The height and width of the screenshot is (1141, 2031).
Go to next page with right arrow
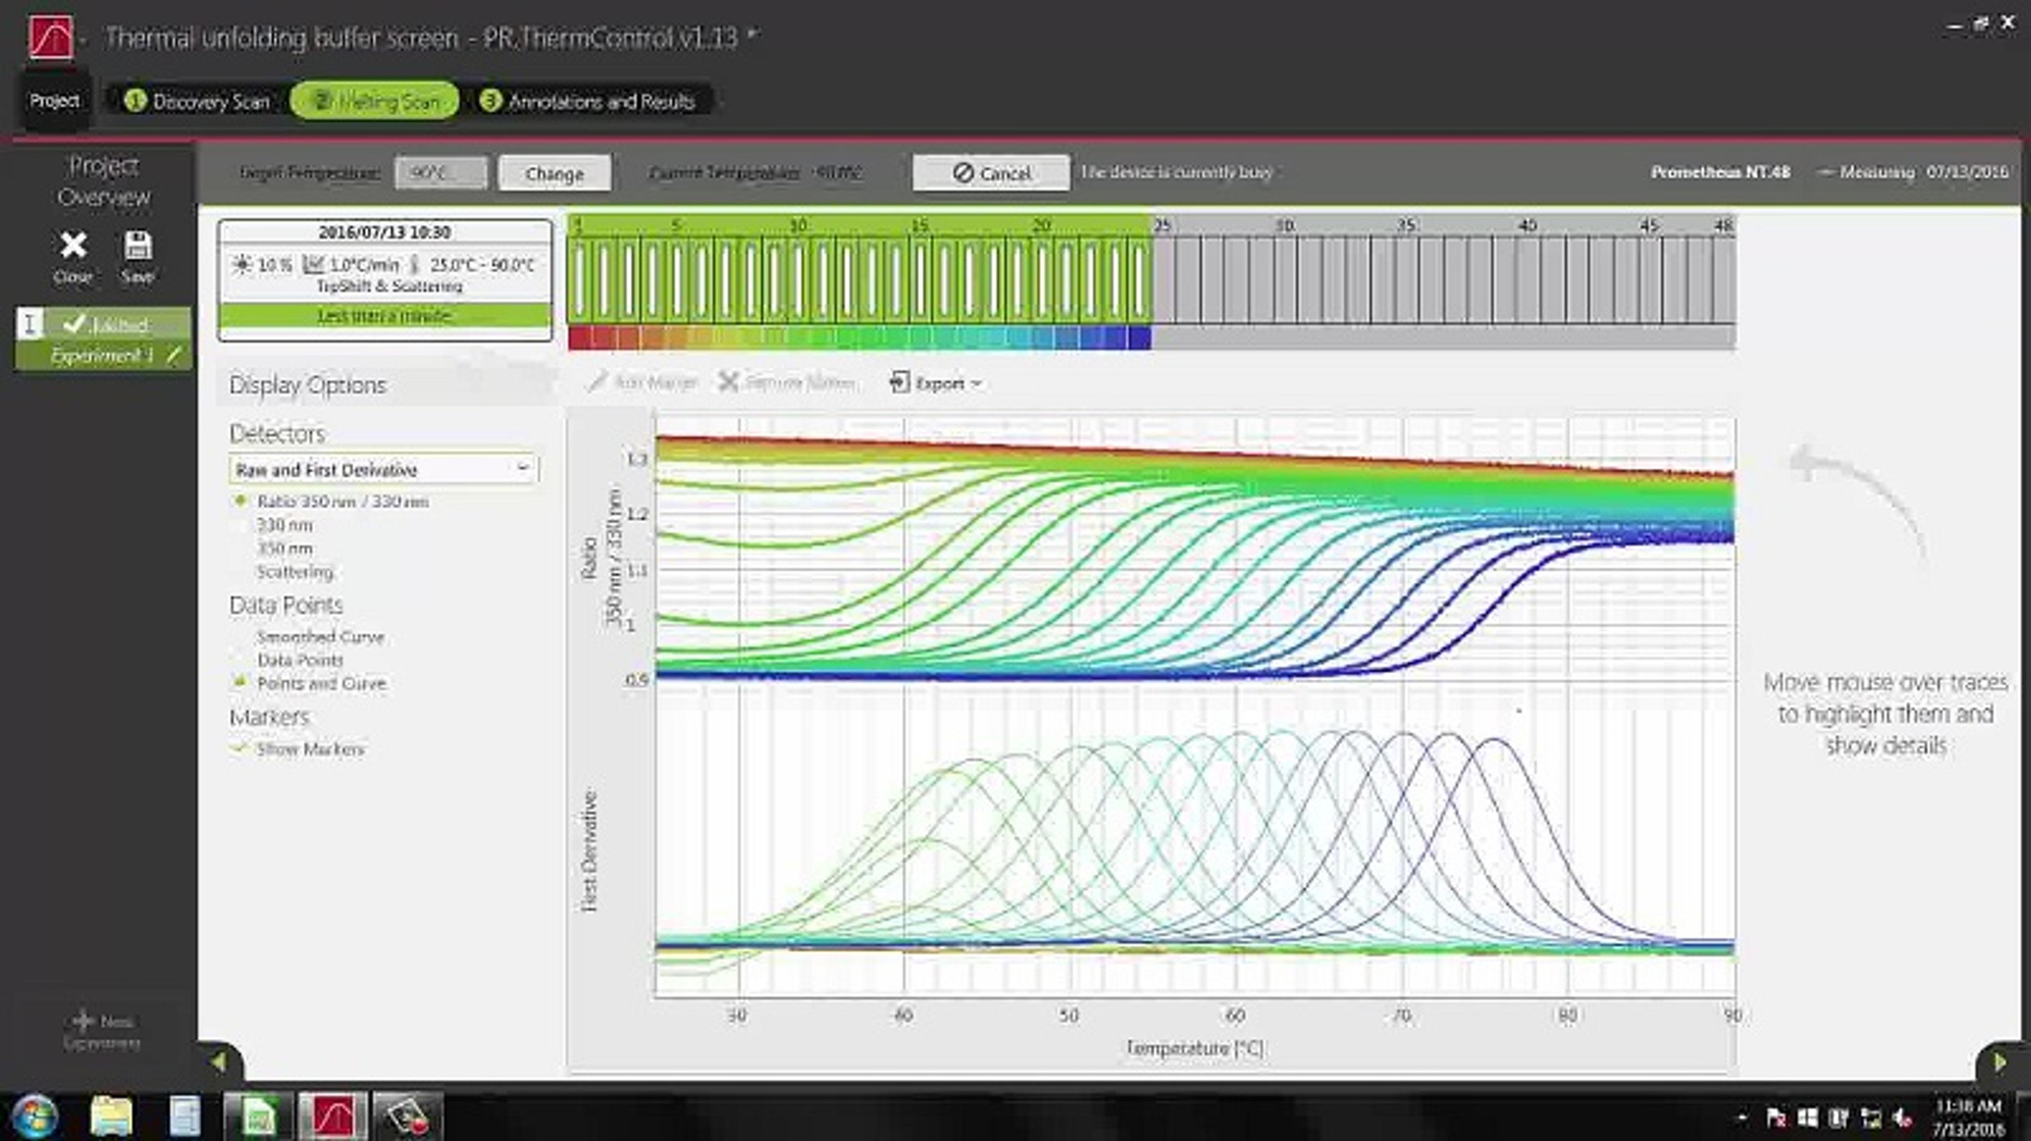coord(1999,1063)
